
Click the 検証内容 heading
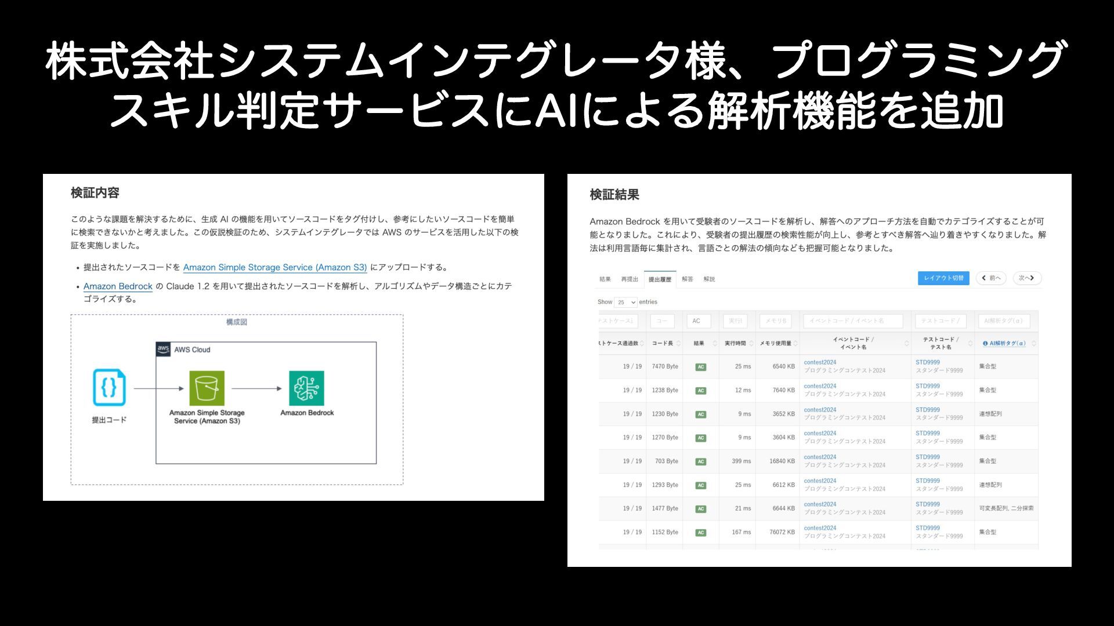pos(95,193)
